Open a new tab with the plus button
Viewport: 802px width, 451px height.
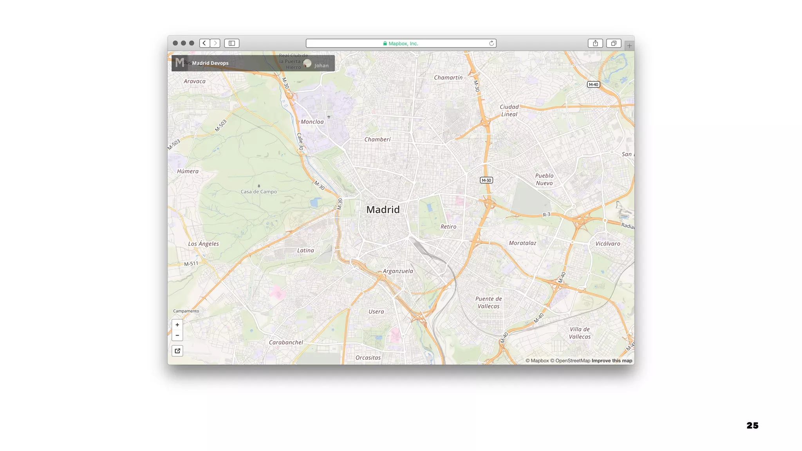(x=629, y=46)
